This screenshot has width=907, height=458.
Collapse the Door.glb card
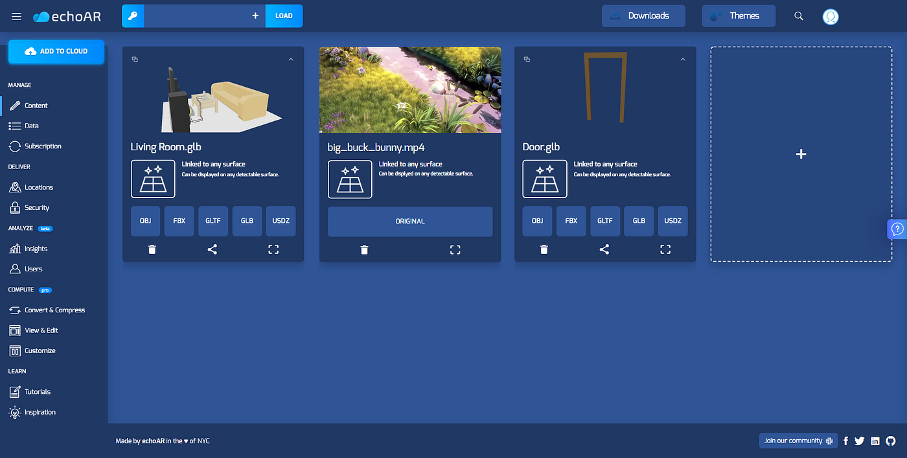(x=683, y=59)
